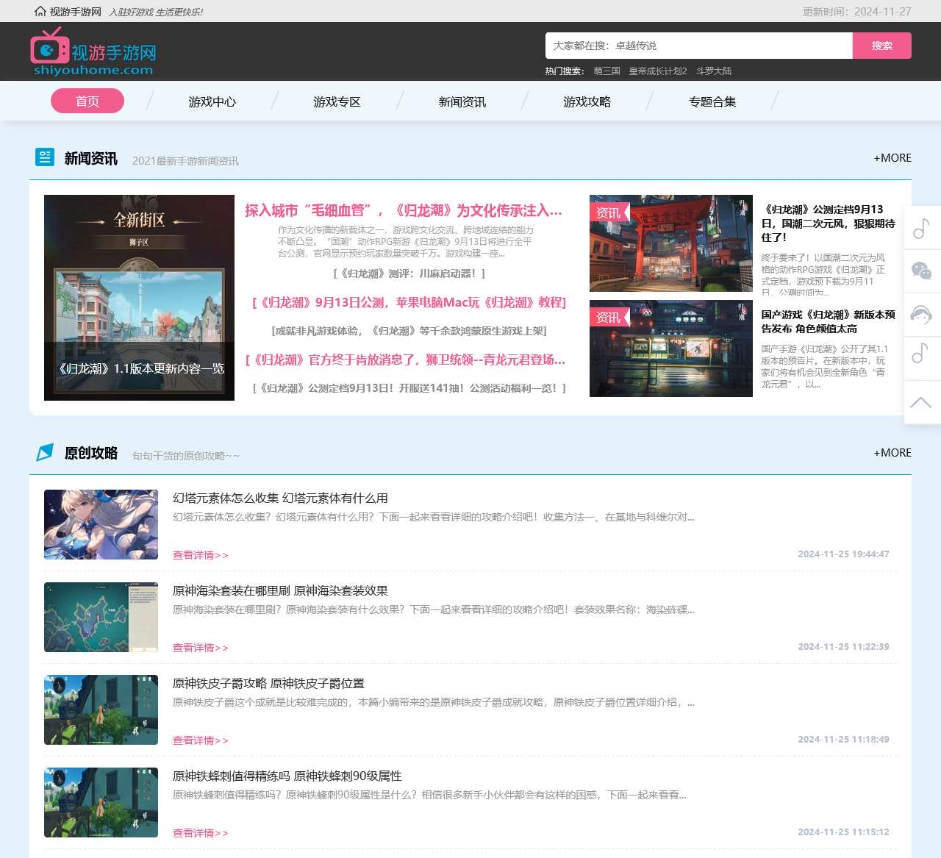The image size is (941, 858).
Task: Click the search input field
Action: (x=698, y=46)
